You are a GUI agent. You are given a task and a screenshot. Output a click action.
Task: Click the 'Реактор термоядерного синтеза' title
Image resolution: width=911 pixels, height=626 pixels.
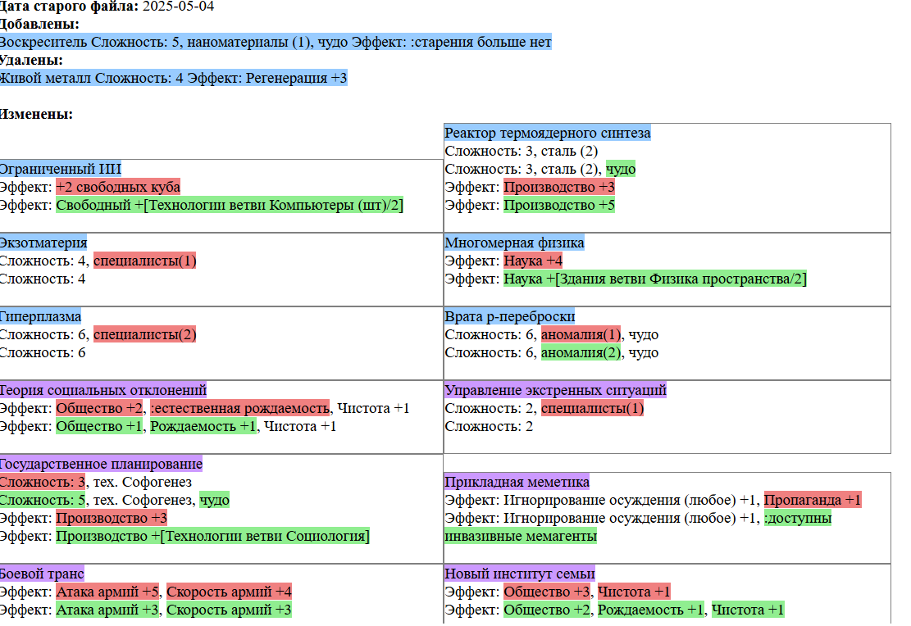coord(547,133)
